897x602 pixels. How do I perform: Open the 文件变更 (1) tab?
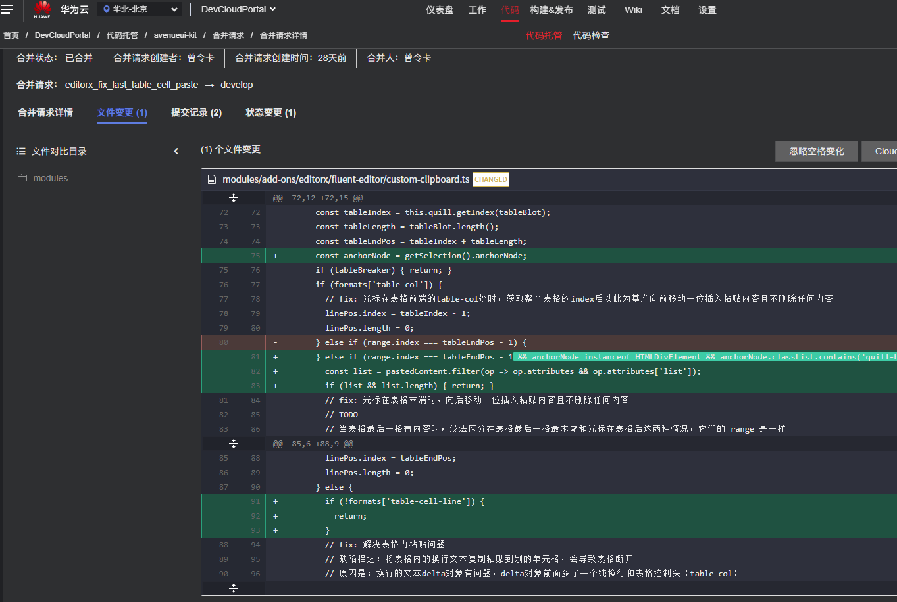click(x=122, y=112)
